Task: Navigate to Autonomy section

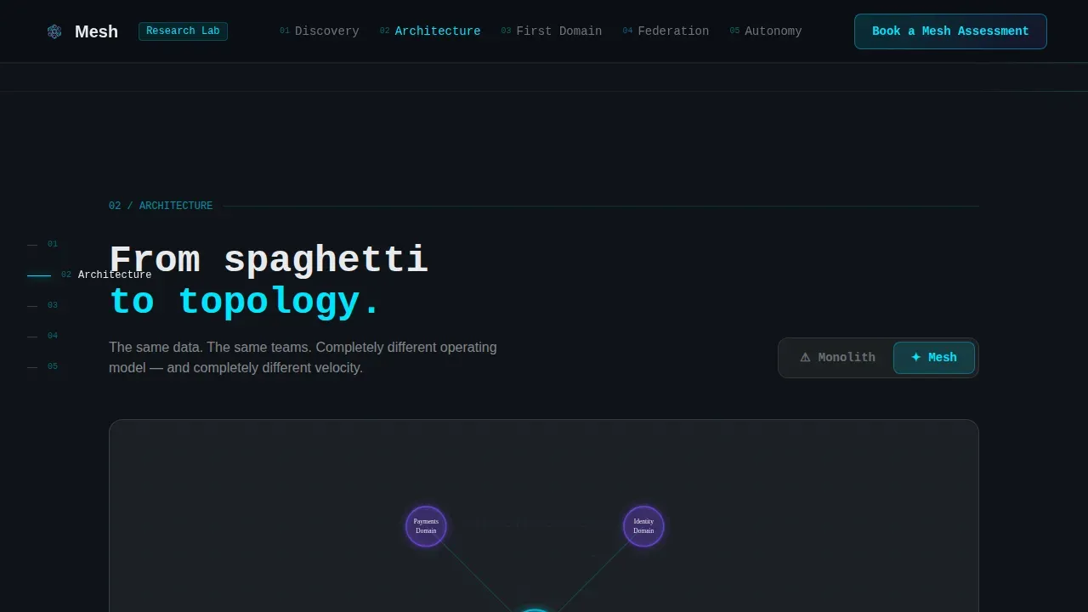Action: (x=766, y=31)
